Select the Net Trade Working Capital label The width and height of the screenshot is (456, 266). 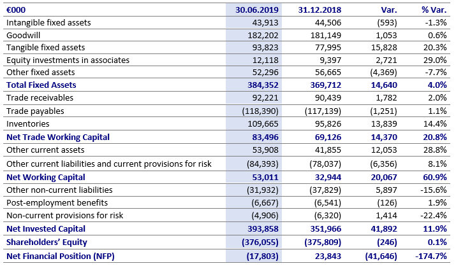pyautogui.click(x=58, y=137)
